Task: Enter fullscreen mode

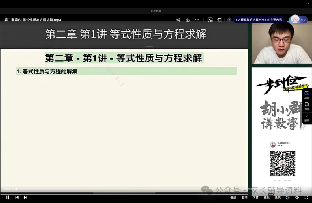Action: tap(306, 198)
